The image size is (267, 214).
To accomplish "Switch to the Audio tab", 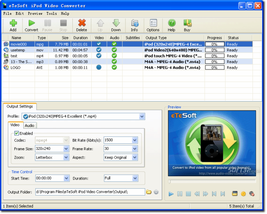I will pyautogui.click(x=29, y=125).
